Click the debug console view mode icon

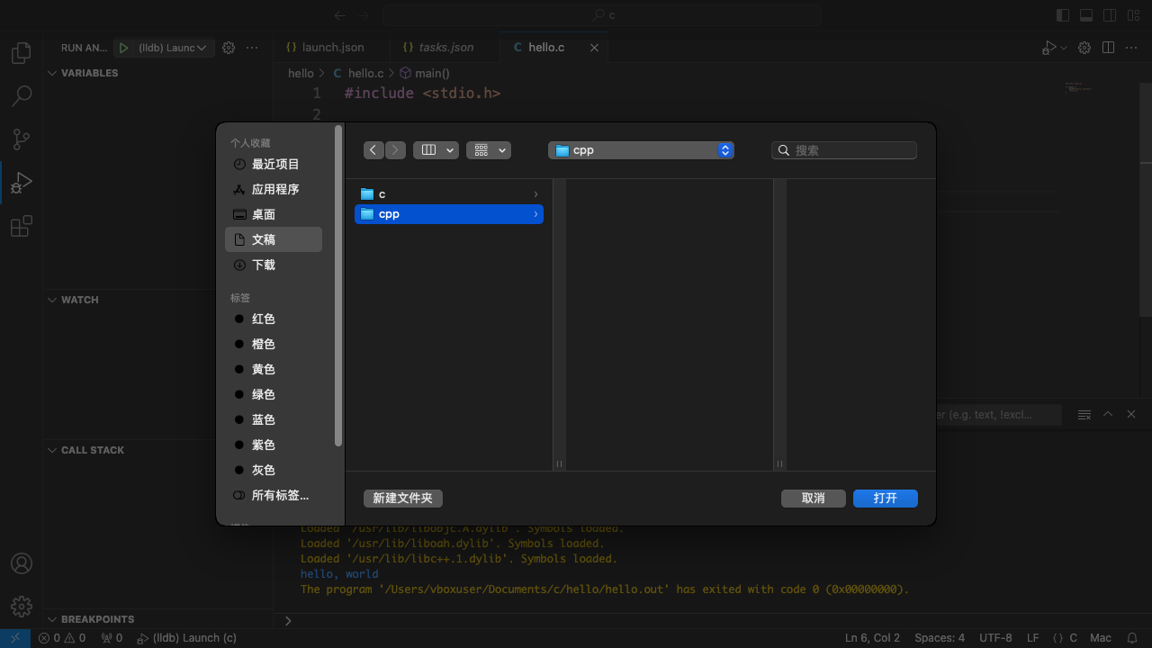[1084, 414]
